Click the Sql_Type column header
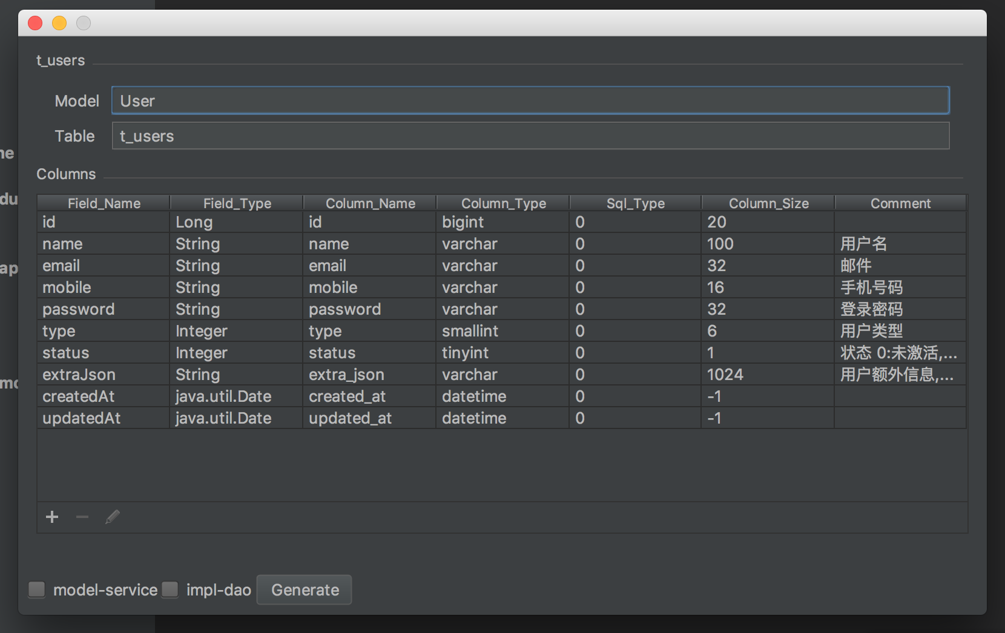The image size is (1005, 633). [x=636, y=203]
